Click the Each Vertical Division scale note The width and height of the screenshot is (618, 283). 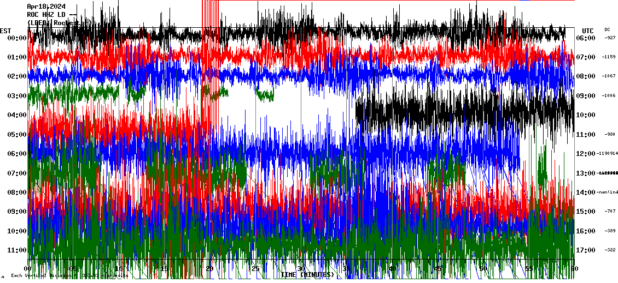pyautogui.click(x=69, y=276)
